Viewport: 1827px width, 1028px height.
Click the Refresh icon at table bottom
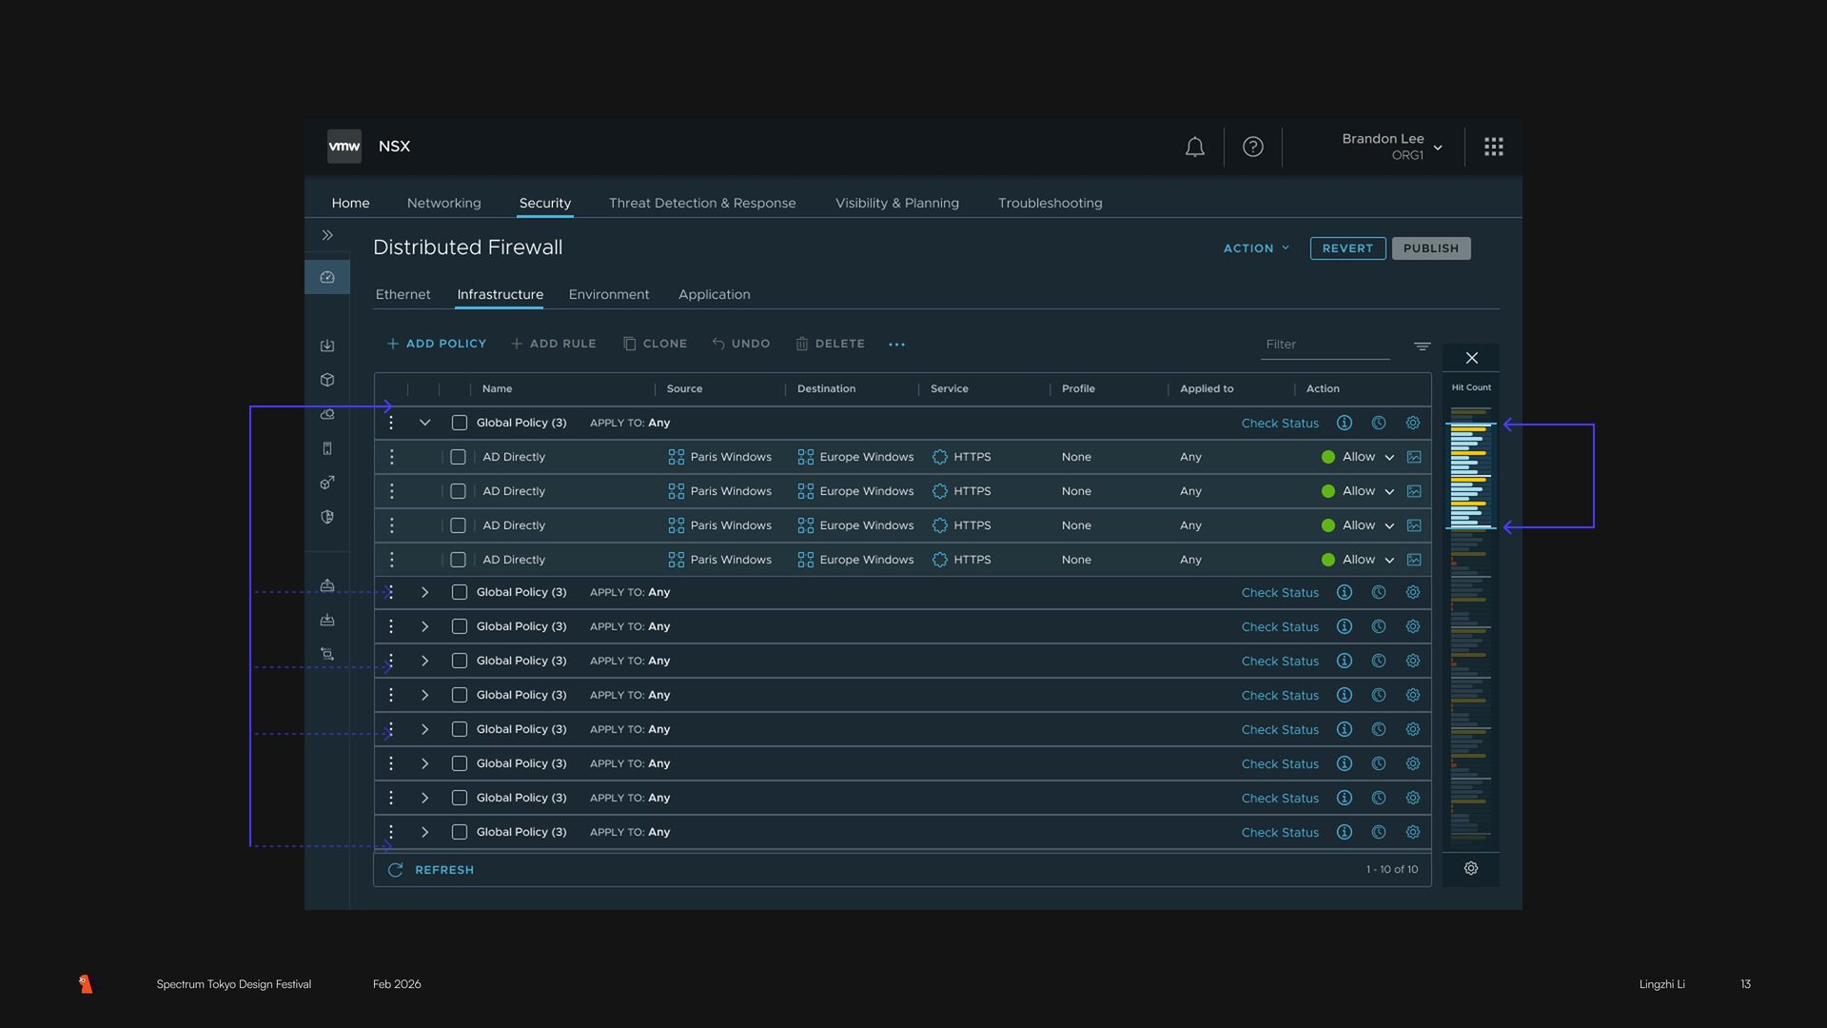(396, 870)
